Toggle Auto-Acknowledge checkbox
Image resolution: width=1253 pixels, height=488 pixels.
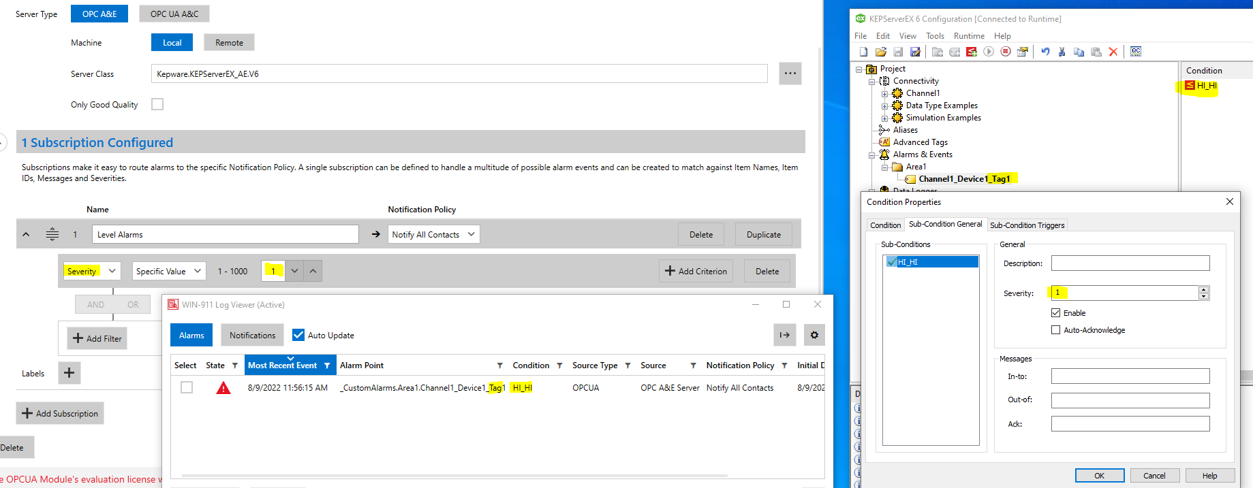[x=1056, y=330]
